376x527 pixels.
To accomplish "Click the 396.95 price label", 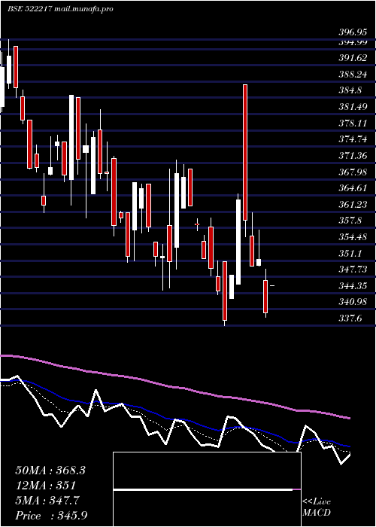I will (x=353, y=32).
